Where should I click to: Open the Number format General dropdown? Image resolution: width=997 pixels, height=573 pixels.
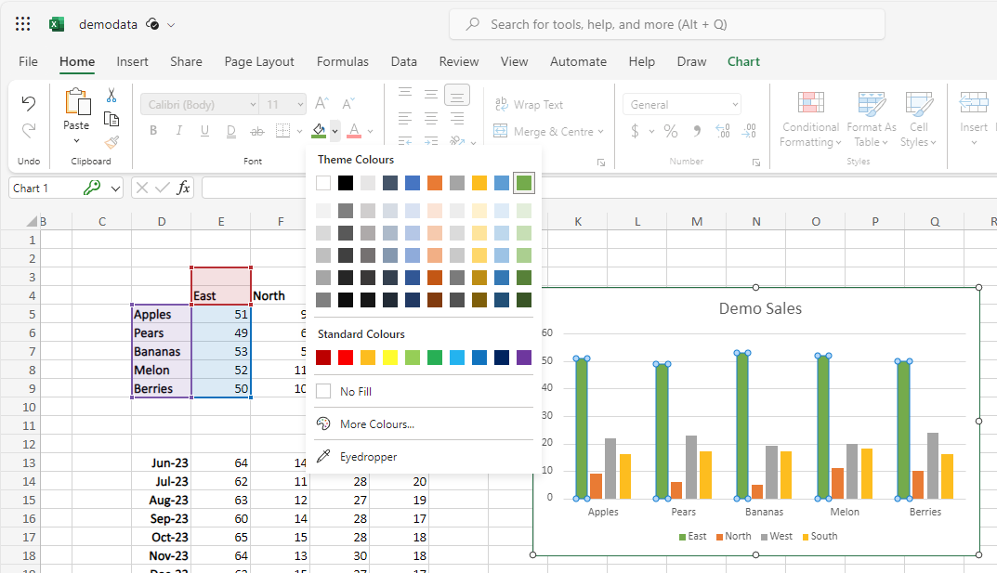coord(682,105)
